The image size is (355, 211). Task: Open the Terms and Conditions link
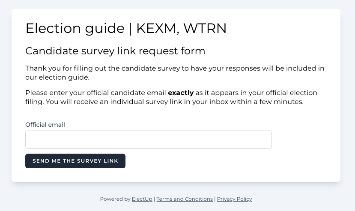click(185, 199)
